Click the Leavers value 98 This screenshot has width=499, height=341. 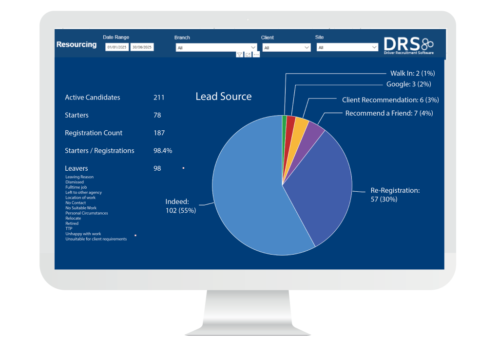tap(157, 168)
